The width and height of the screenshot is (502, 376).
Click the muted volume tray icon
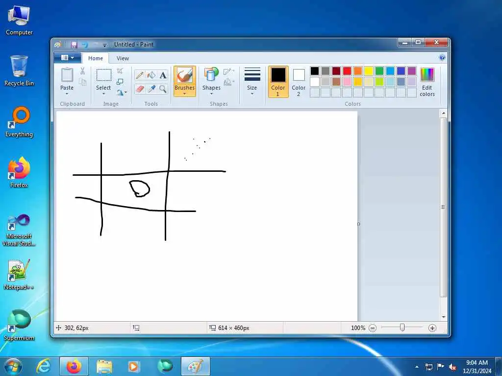[452, 367]
